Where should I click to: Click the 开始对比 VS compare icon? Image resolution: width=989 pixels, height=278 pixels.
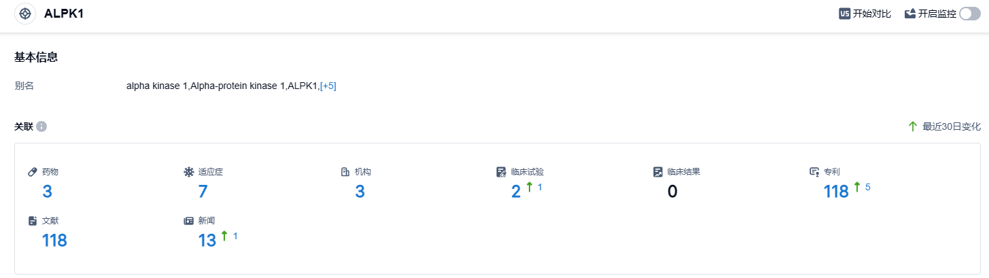[845, 14]
